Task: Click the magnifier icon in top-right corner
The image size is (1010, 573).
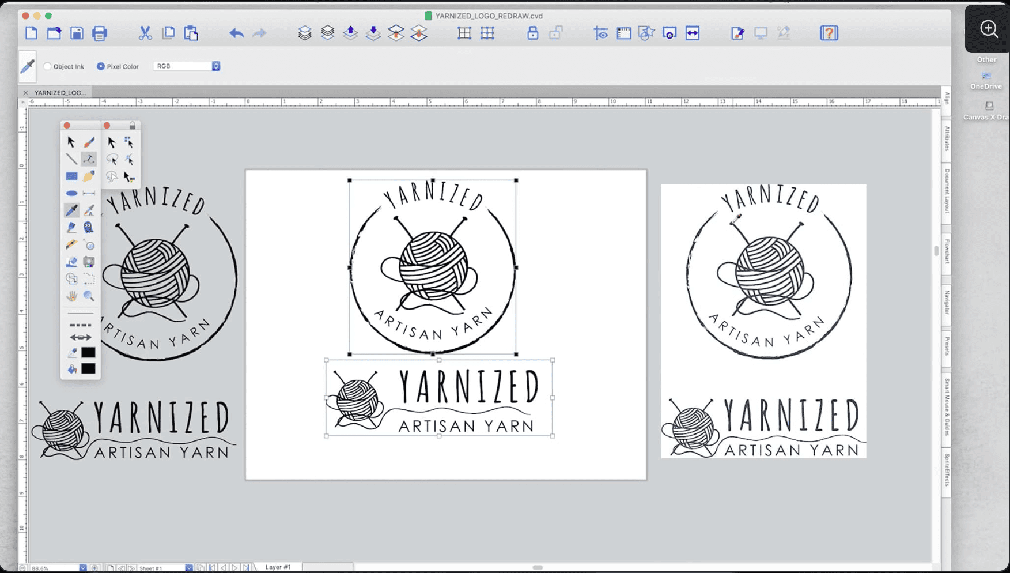Action: tap(989, 29)
